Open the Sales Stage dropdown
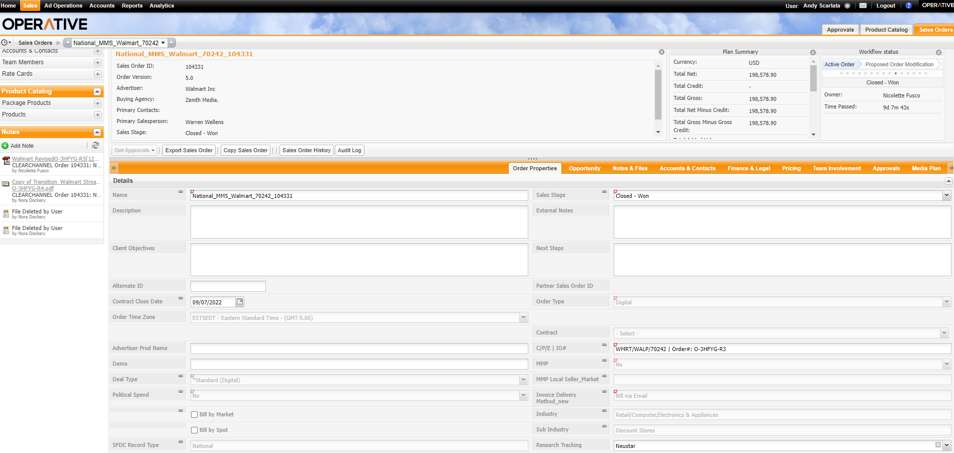This screenshot has height=453, width=954. (x=946, y=195)
